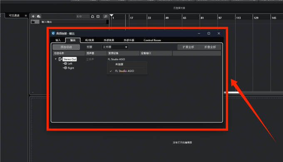Open the 可见通道 tab in left panel
Viewport: 283px width, 162px height.
(14, 16)
